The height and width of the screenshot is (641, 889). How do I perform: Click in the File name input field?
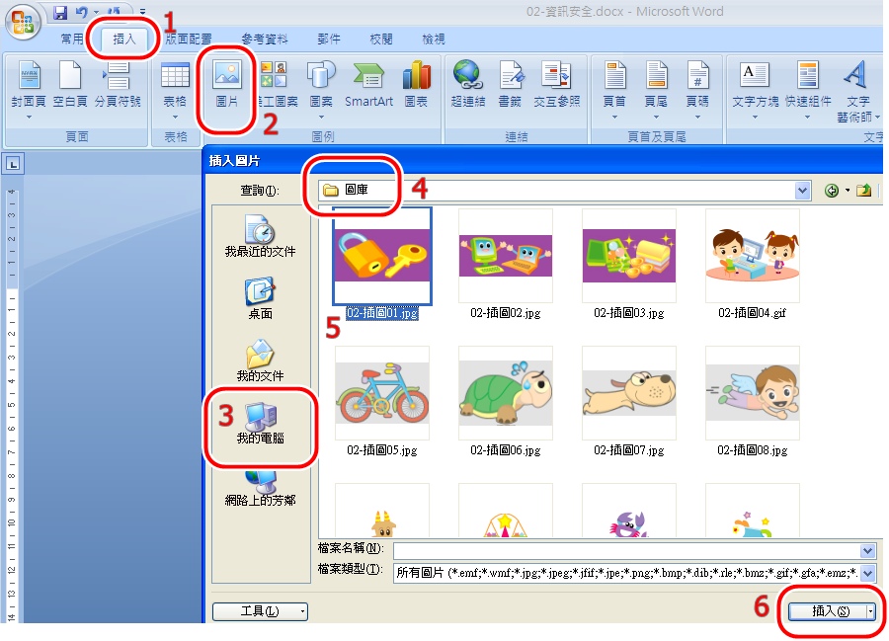[x=626, y=550]
